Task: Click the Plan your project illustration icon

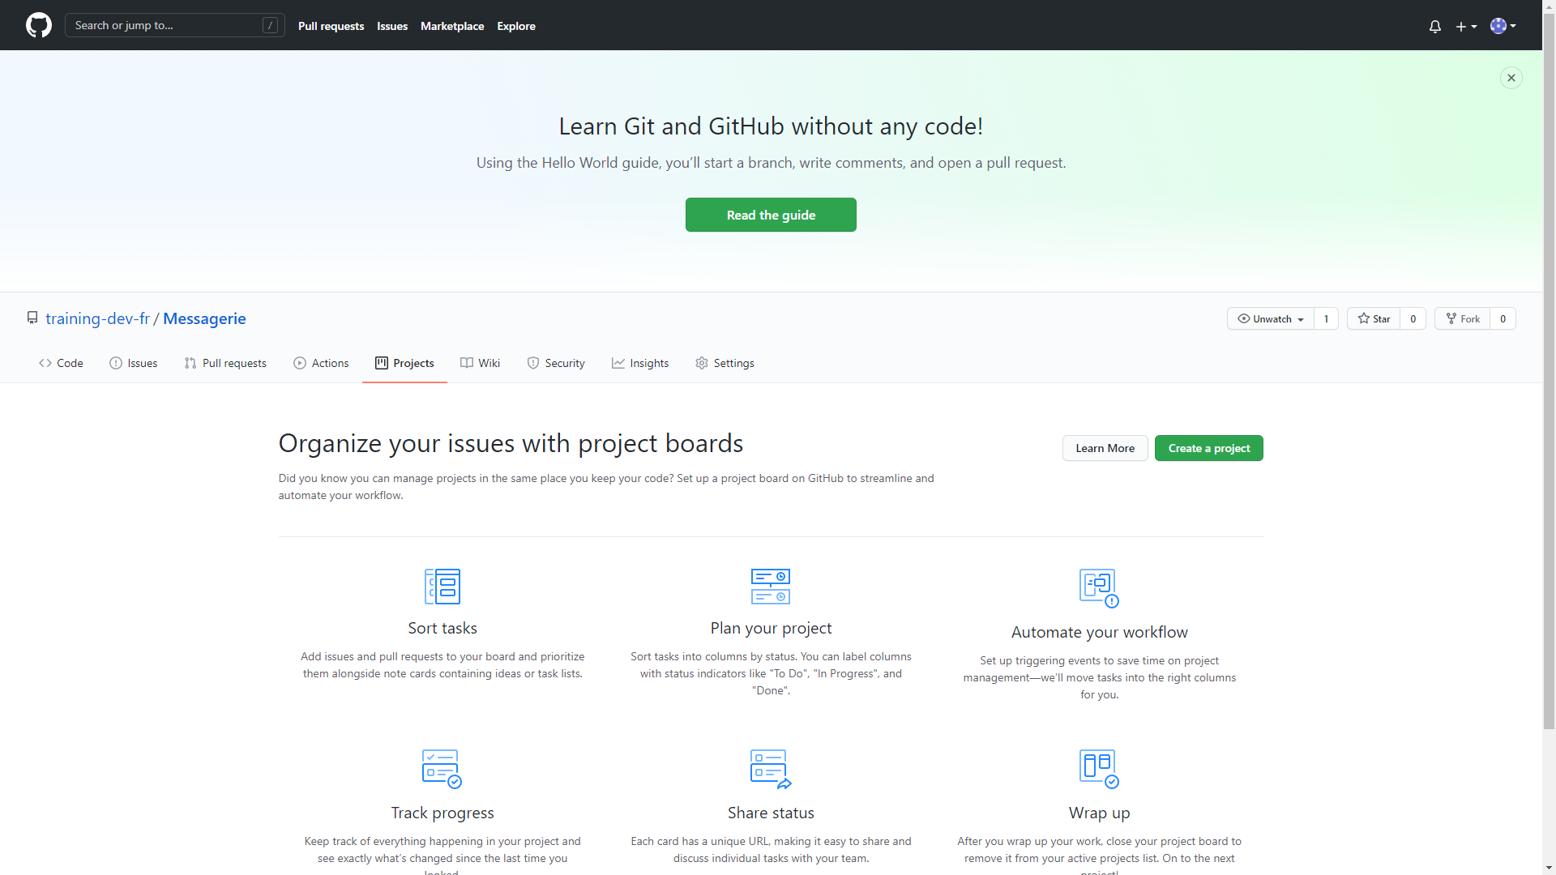Action: [x=771, y=586]
